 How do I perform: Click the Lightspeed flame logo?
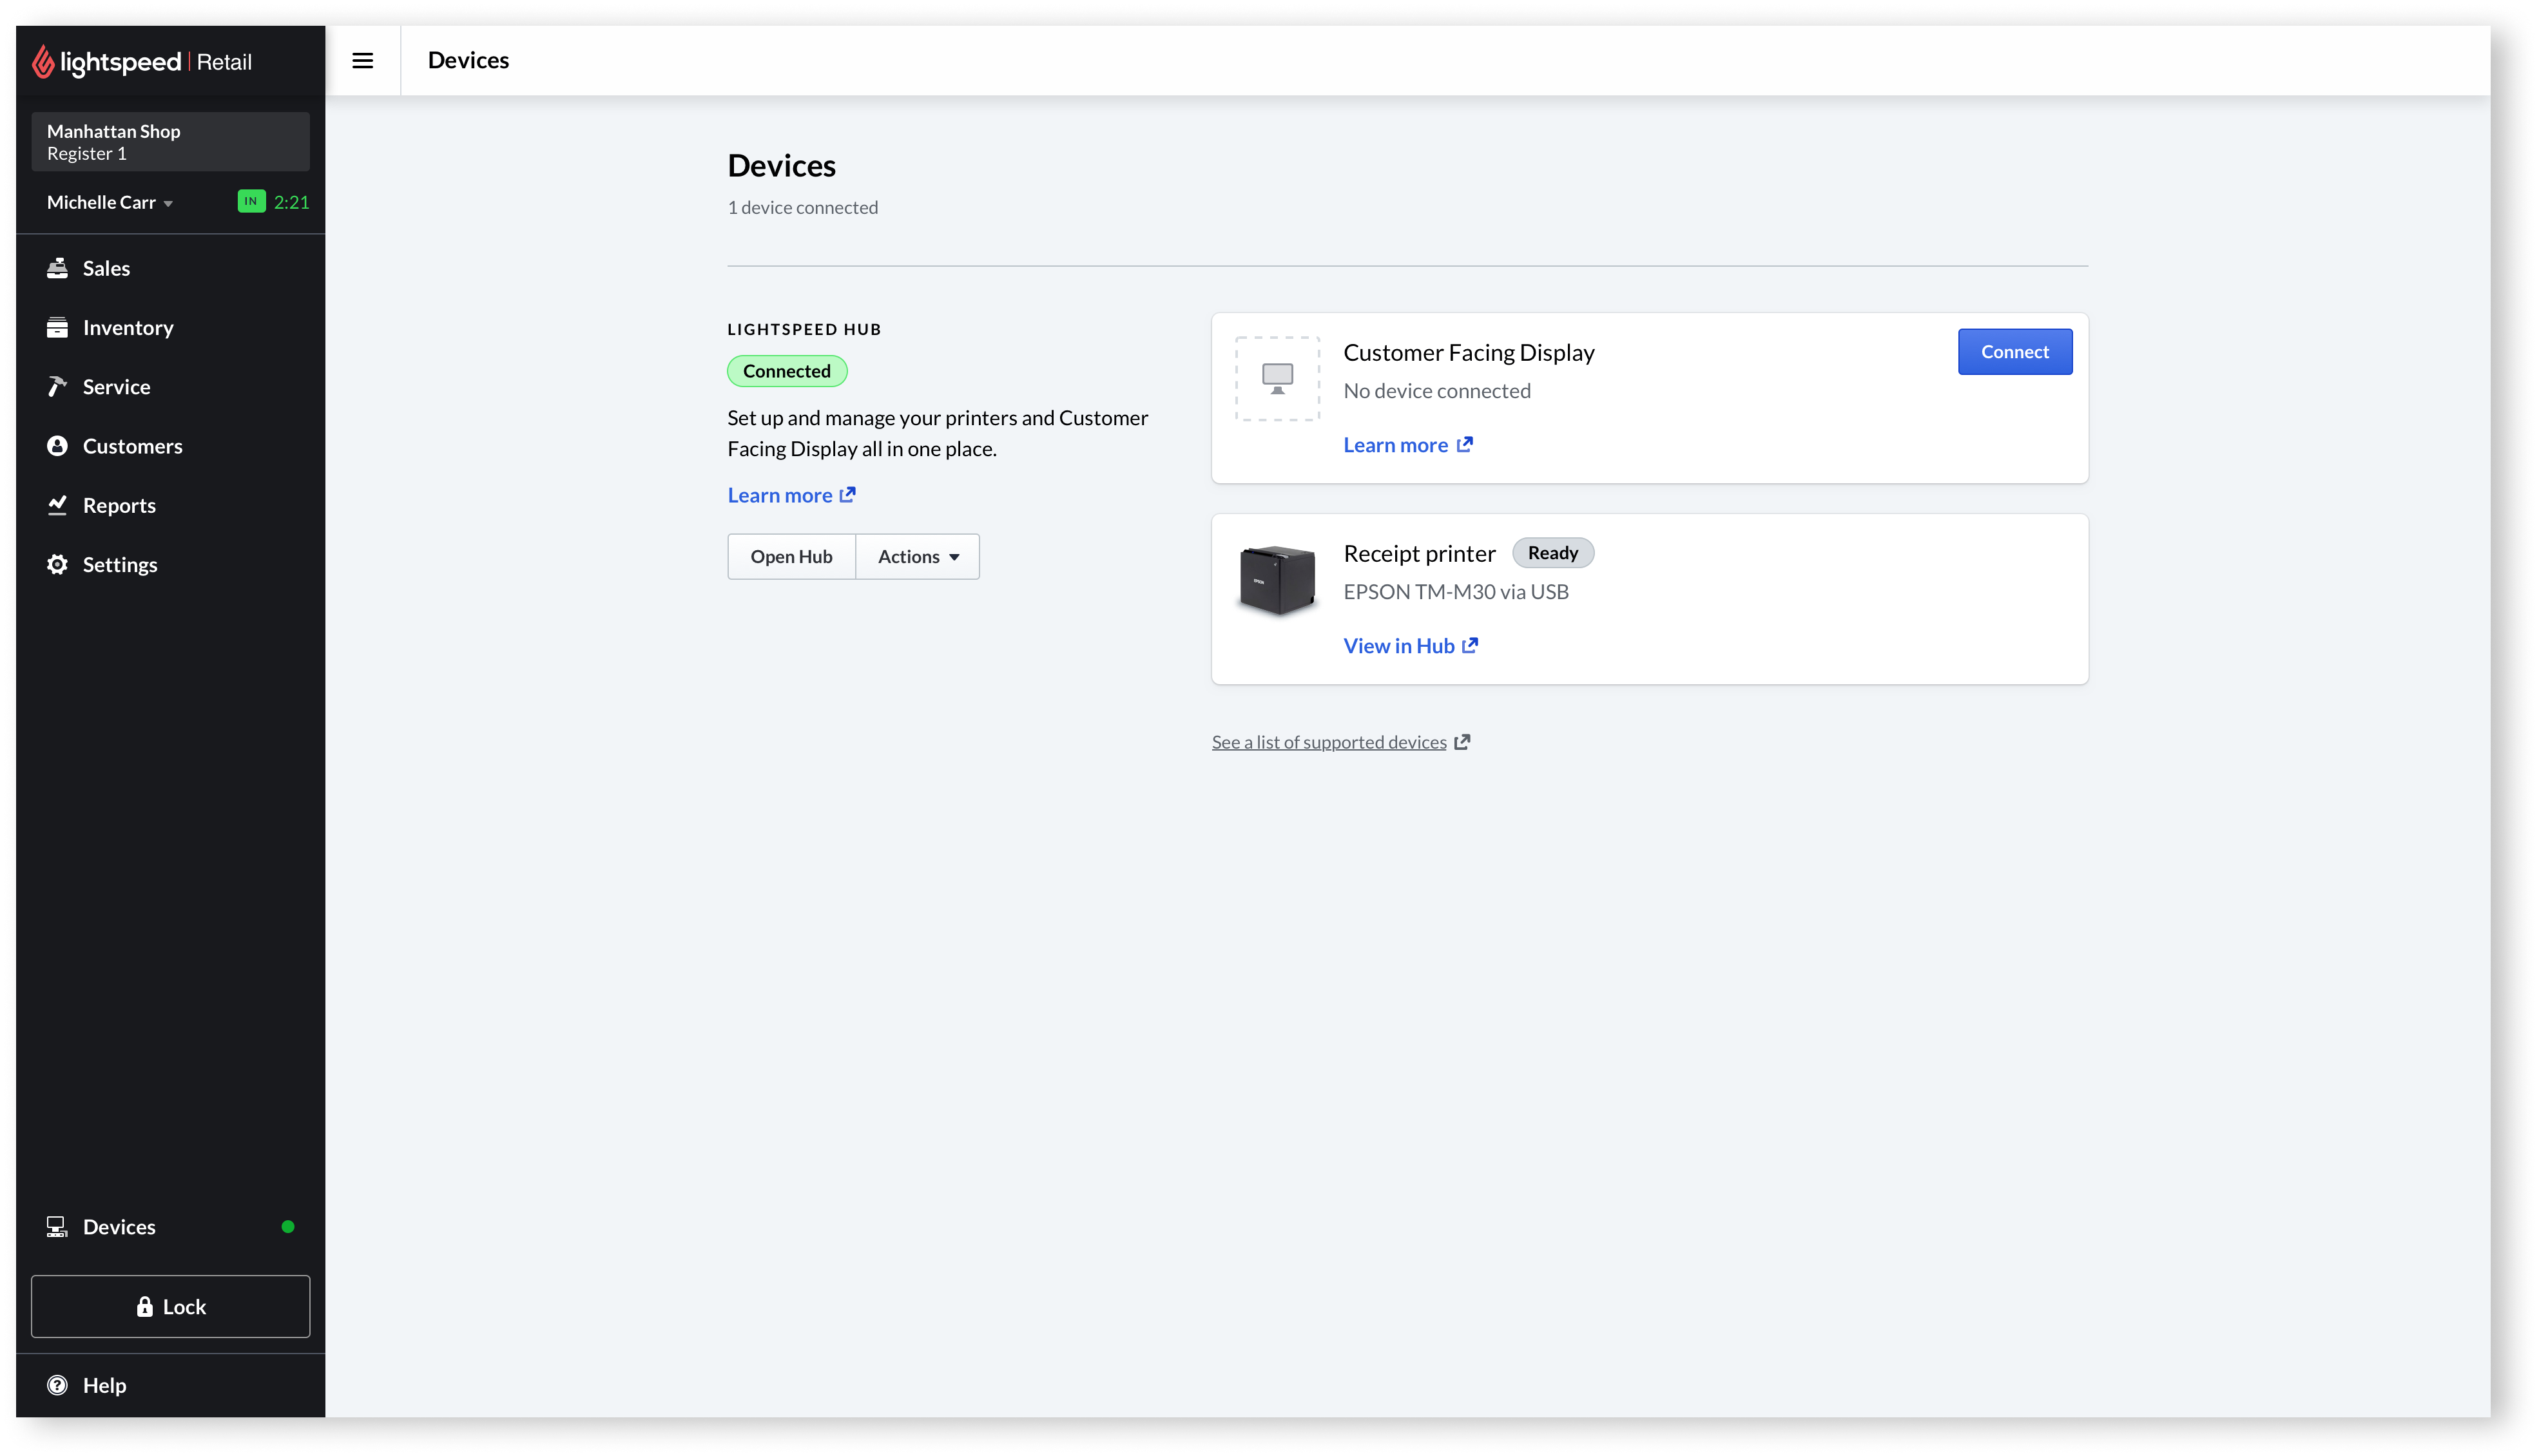[43, 61]
